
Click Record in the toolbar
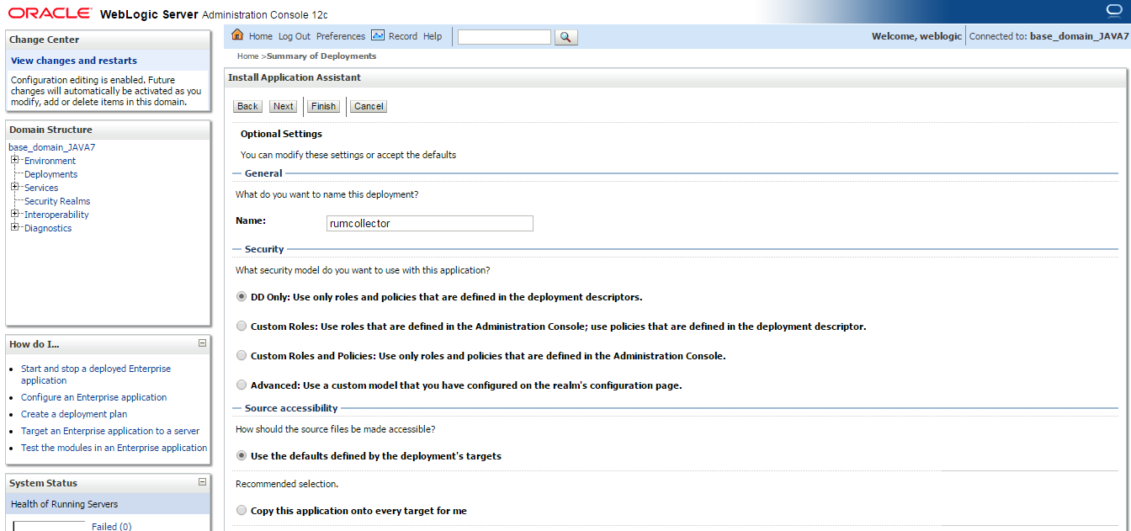(x=403, y=36)
